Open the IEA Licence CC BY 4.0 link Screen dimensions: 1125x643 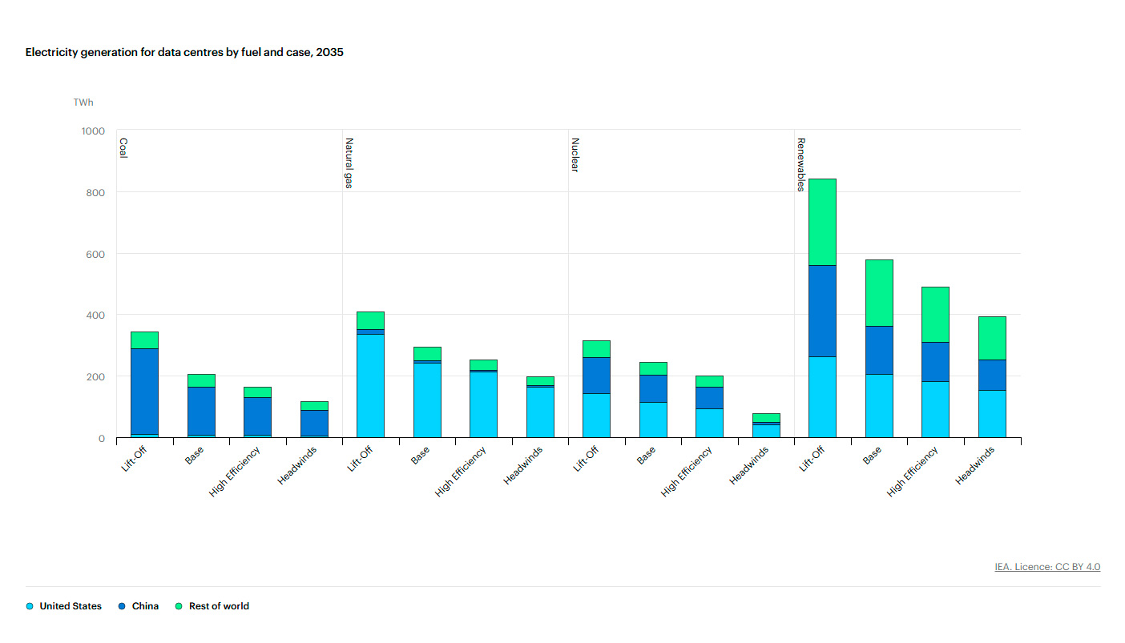pos(1047,566)
